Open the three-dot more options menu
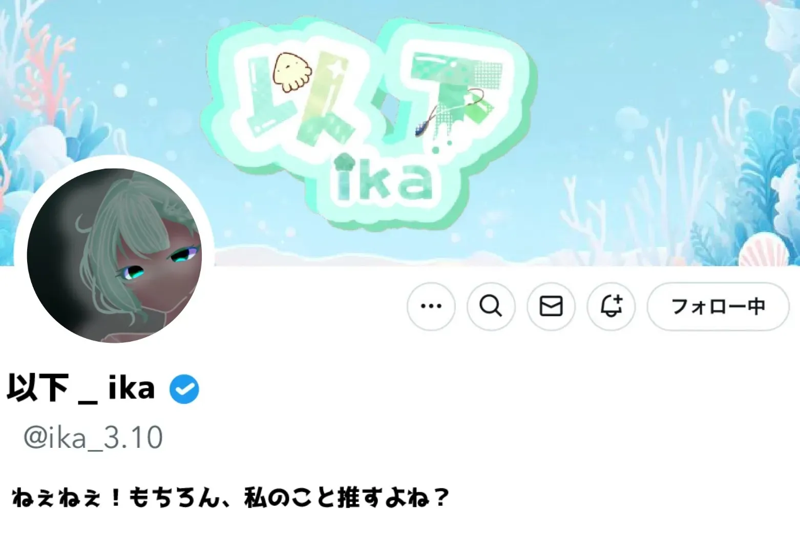Image resolution: width=800 pixels, height=539 pixels. pyautogui.click(x=431, y=306)
